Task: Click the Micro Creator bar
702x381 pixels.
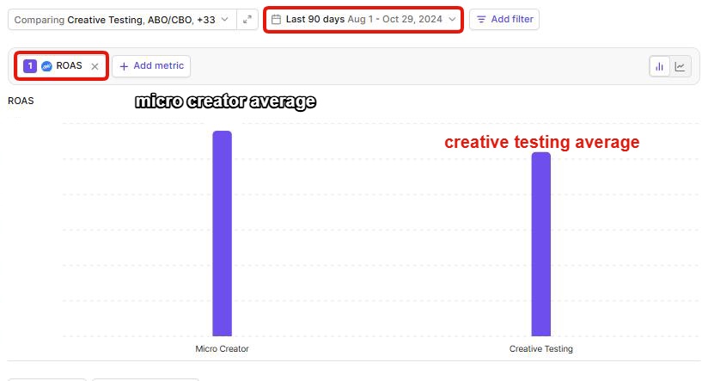Action: click(222, 233)
